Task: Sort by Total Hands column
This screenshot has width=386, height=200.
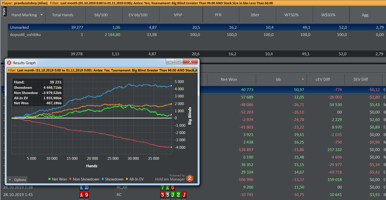Action: (x=62, y=15)
